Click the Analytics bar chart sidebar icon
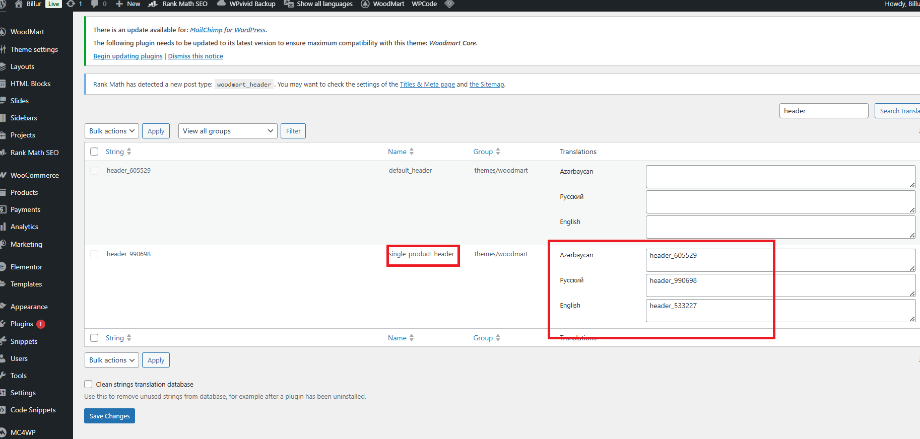 [x=3, y=227]
